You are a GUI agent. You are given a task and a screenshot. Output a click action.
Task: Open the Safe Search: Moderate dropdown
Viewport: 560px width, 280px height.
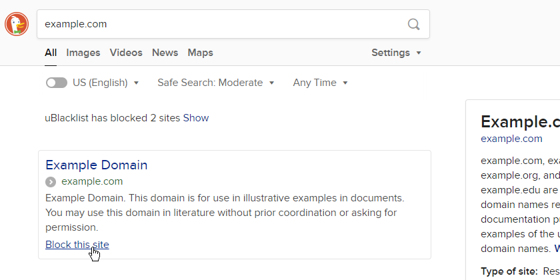pyautogui.click(x=216, y=83)
